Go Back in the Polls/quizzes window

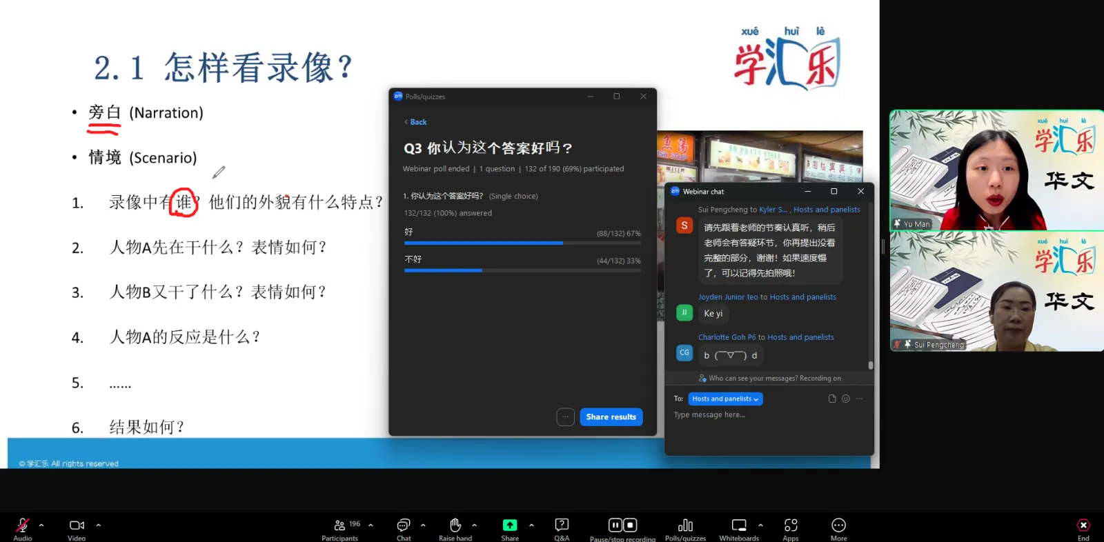[415, 122]
